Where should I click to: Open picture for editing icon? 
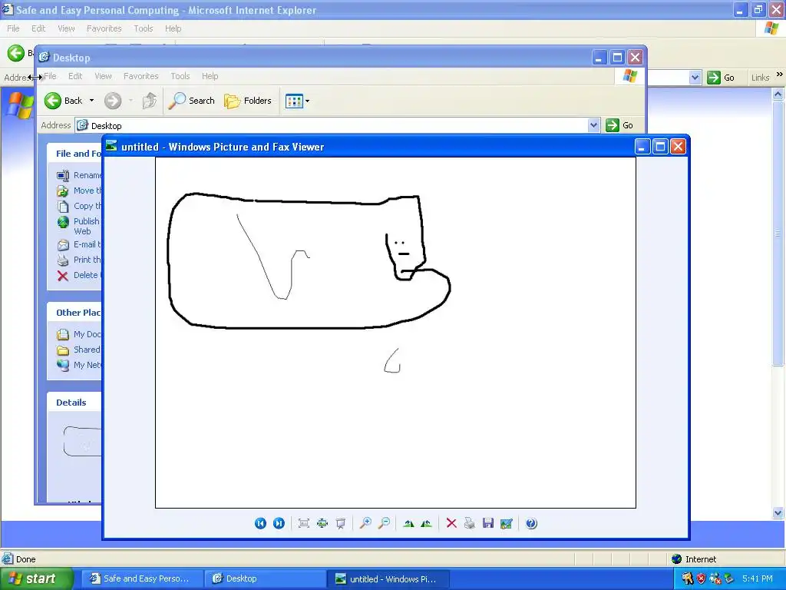point(507,523)
